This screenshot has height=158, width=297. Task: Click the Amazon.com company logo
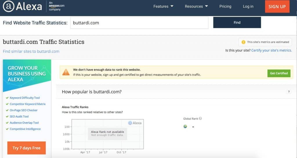click(57, 6)
